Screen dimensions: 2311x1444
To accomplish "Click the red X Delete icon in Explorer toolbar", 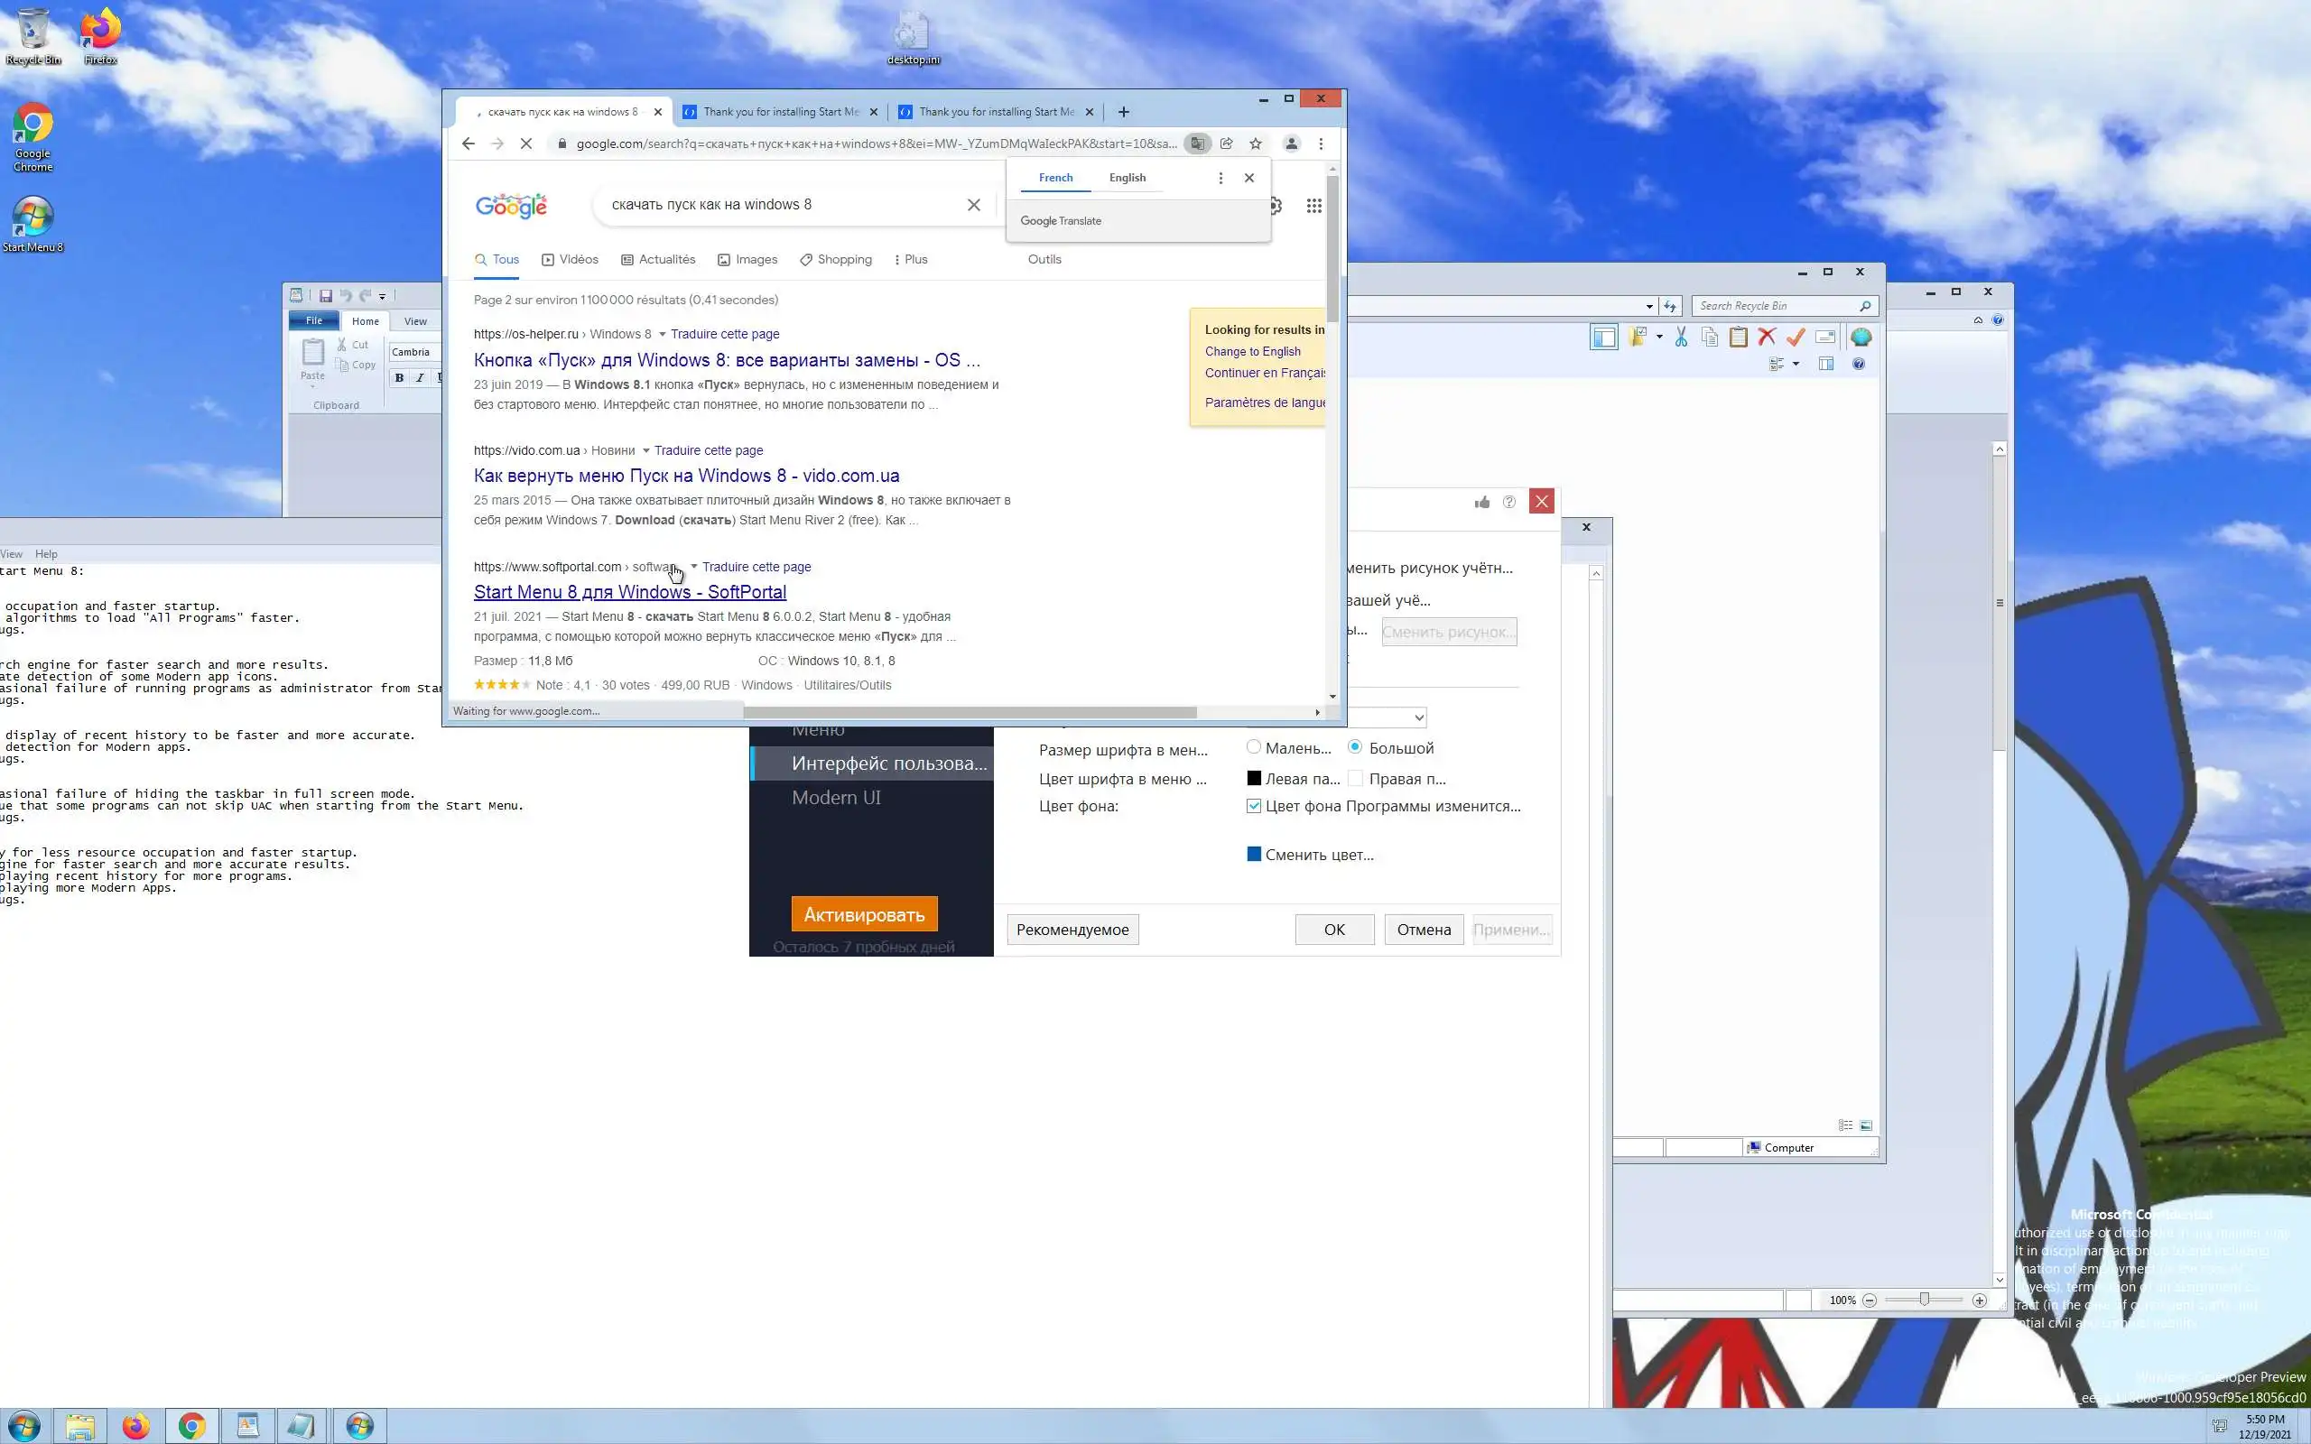I will click(x=1767, y=338).
